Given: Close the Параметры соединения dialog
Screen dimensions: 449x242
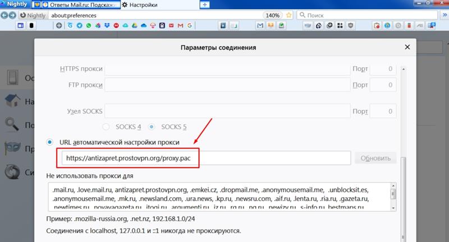Looking at the screenshot, I should 407,47.
